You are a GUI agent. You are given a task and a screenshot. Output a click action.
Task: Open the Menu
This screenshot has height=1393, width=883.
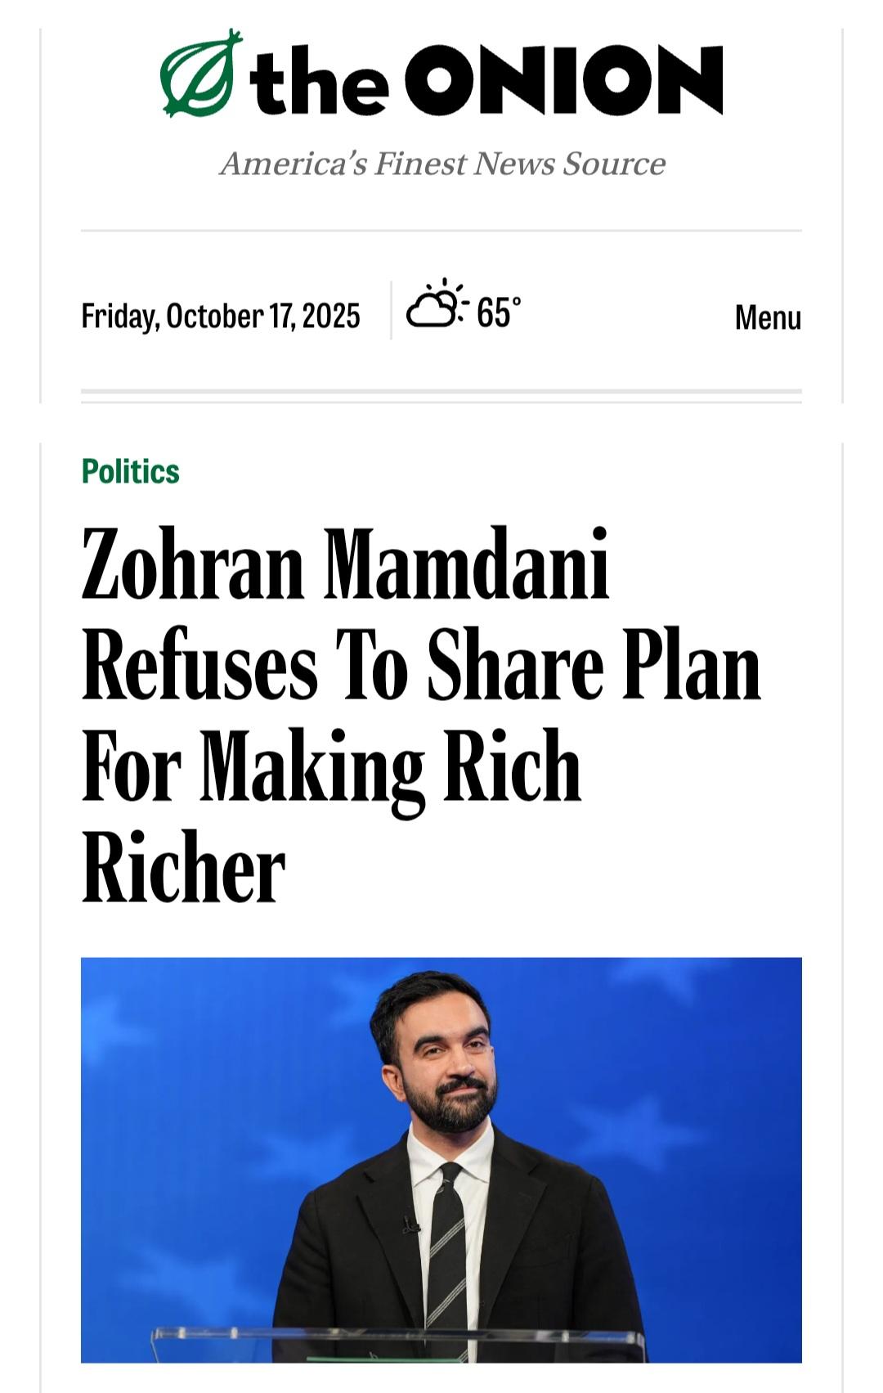[767, 317]
